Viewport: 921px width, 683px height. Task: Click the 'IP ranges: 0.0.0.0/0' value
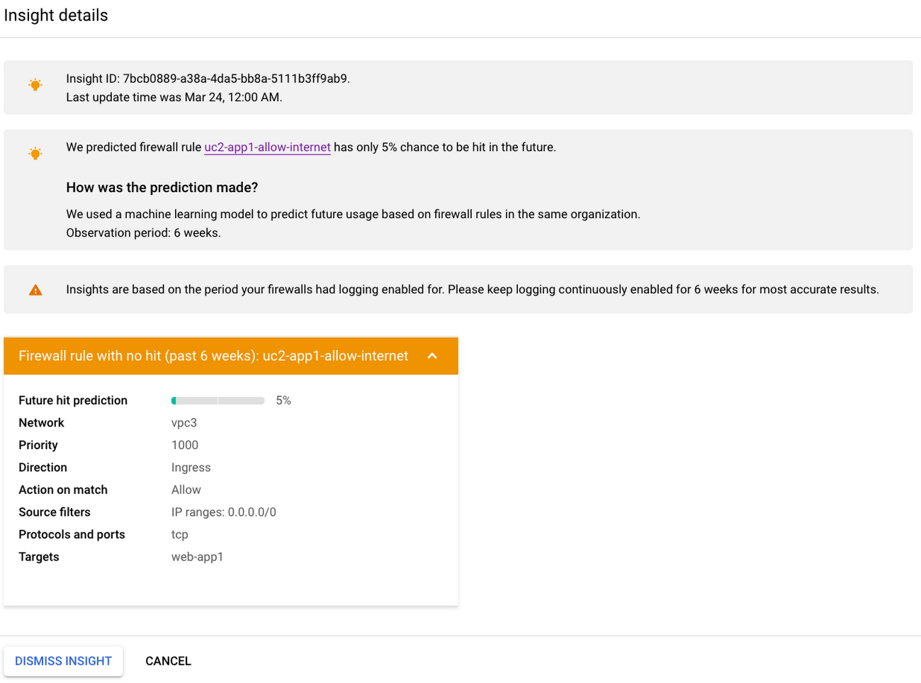[224, 512]
